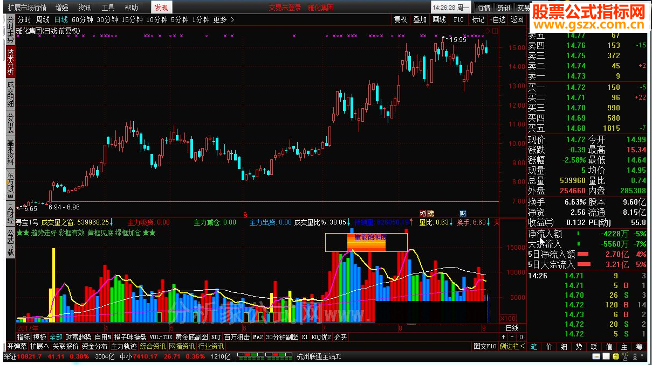Click the 标记 toolbar button
Viewport: 652px width, 365px height.
[x=478, y=20]
